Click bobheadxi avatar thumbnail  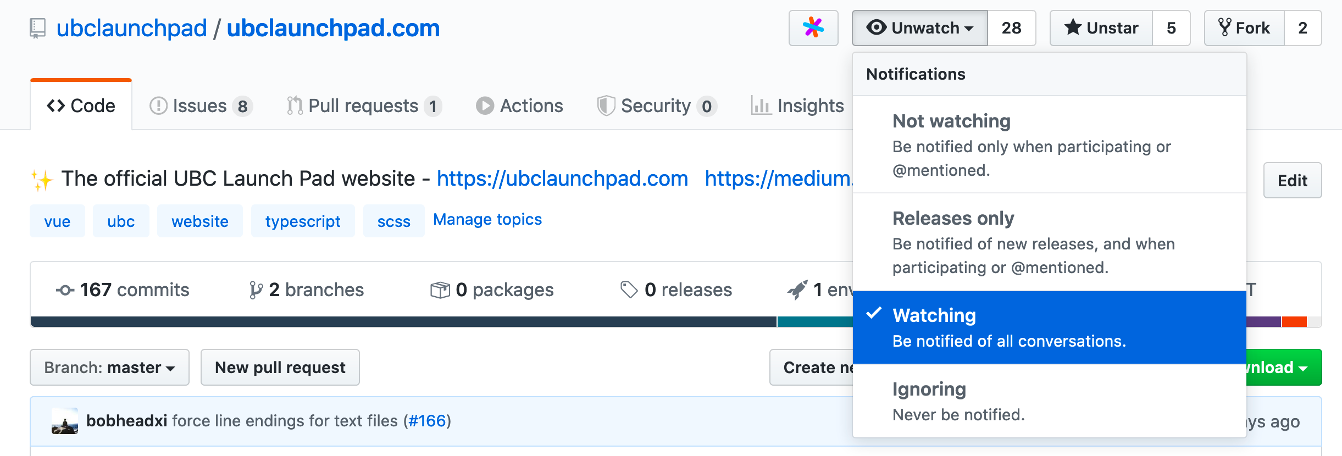65,421
